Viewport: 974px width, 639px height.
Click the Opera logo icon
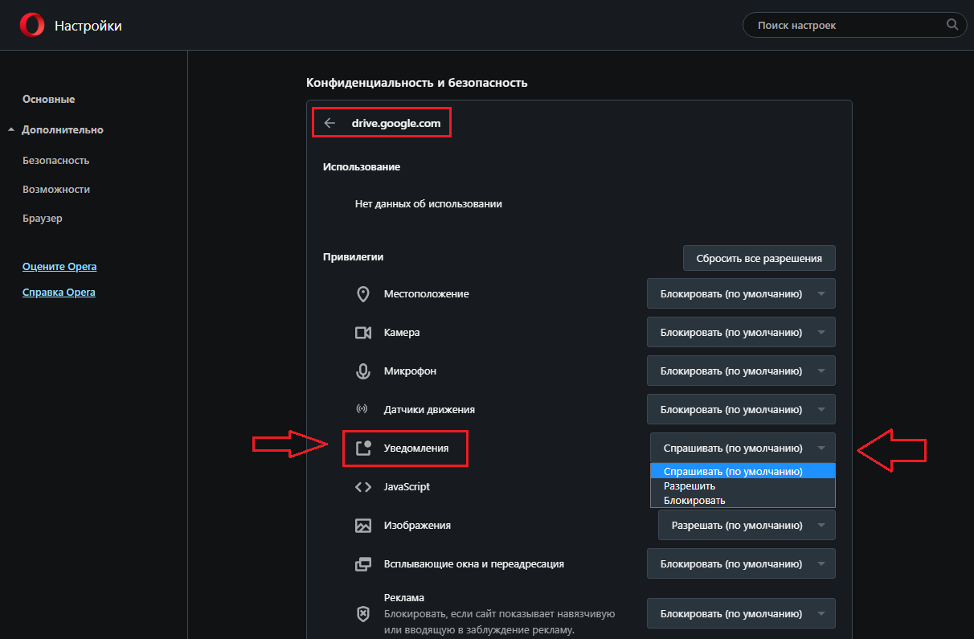tap(32, 26)
